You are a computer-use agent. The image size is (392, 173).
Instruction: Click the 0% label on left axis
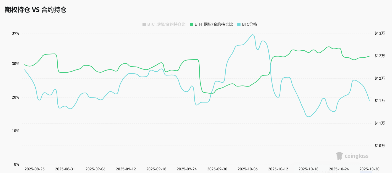click(x=17, y=164)
